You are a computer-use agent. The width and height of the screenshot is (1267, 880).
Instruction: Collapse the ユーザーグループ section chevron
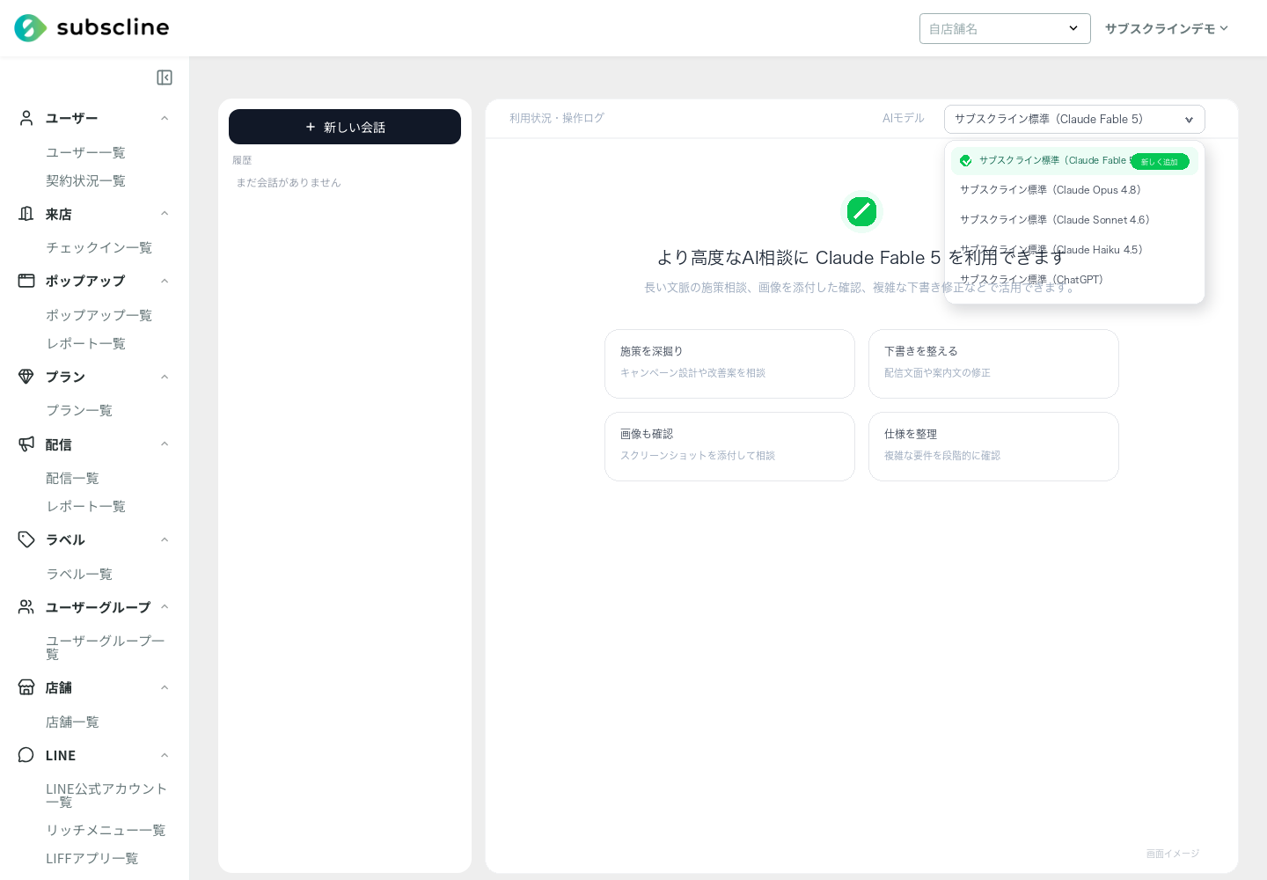point(165,607)
